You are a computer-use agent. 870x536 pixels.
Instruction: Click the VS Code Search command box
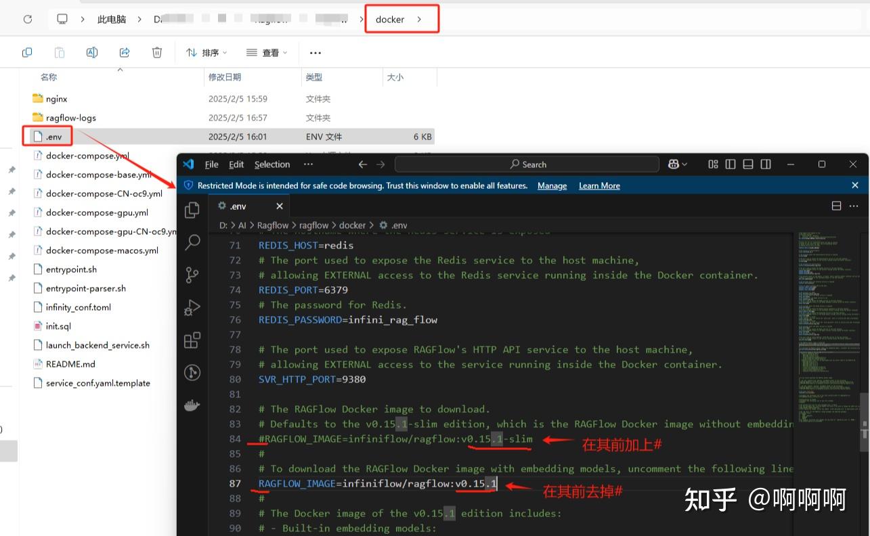click(527, 164)
